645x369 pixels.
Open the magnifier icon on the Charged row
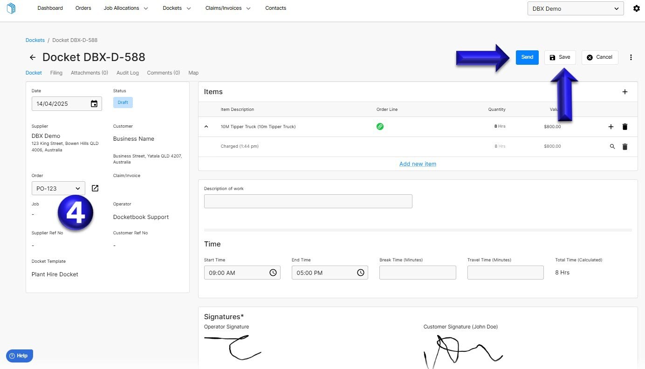click(x=612, y=146)
